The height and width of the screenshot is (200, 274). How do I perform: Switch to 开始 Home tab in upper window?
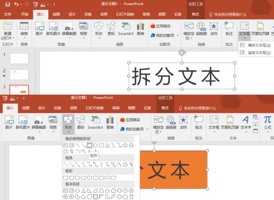coord(25,14)
